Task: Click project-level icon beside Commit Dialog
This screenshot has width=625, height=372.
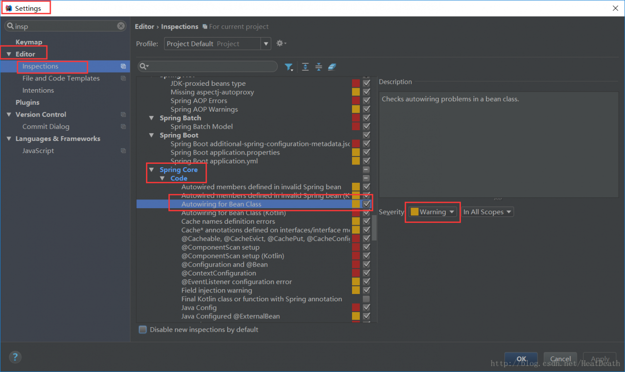Action: [123, 127]
